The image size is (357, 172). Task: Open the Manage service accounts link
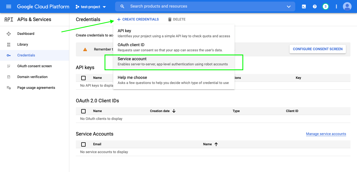point(326,134)
